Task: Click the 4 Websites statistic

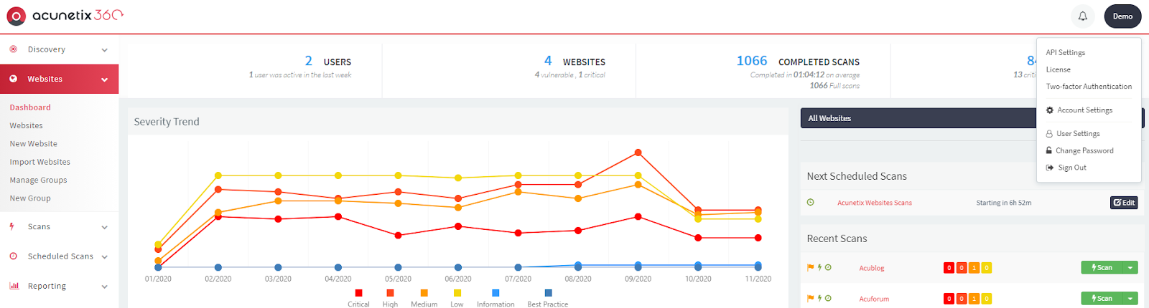Action: click(x=574, y=62)
